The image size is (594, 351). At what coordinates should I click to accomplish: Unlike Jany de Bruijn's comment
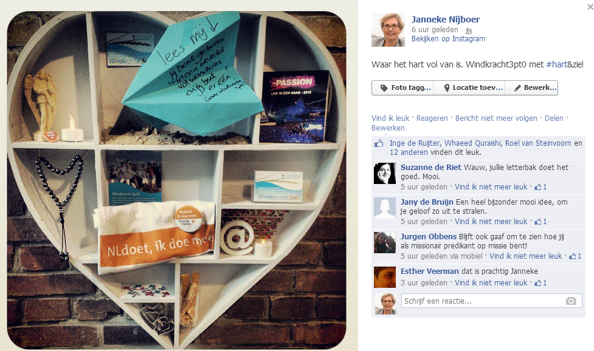pos(491,222)
